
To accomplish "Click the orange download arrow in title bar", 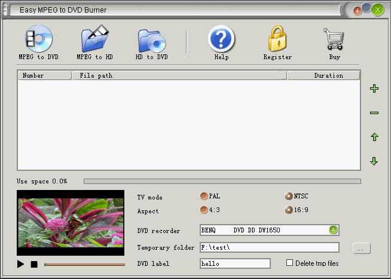I will coord(358,11).
